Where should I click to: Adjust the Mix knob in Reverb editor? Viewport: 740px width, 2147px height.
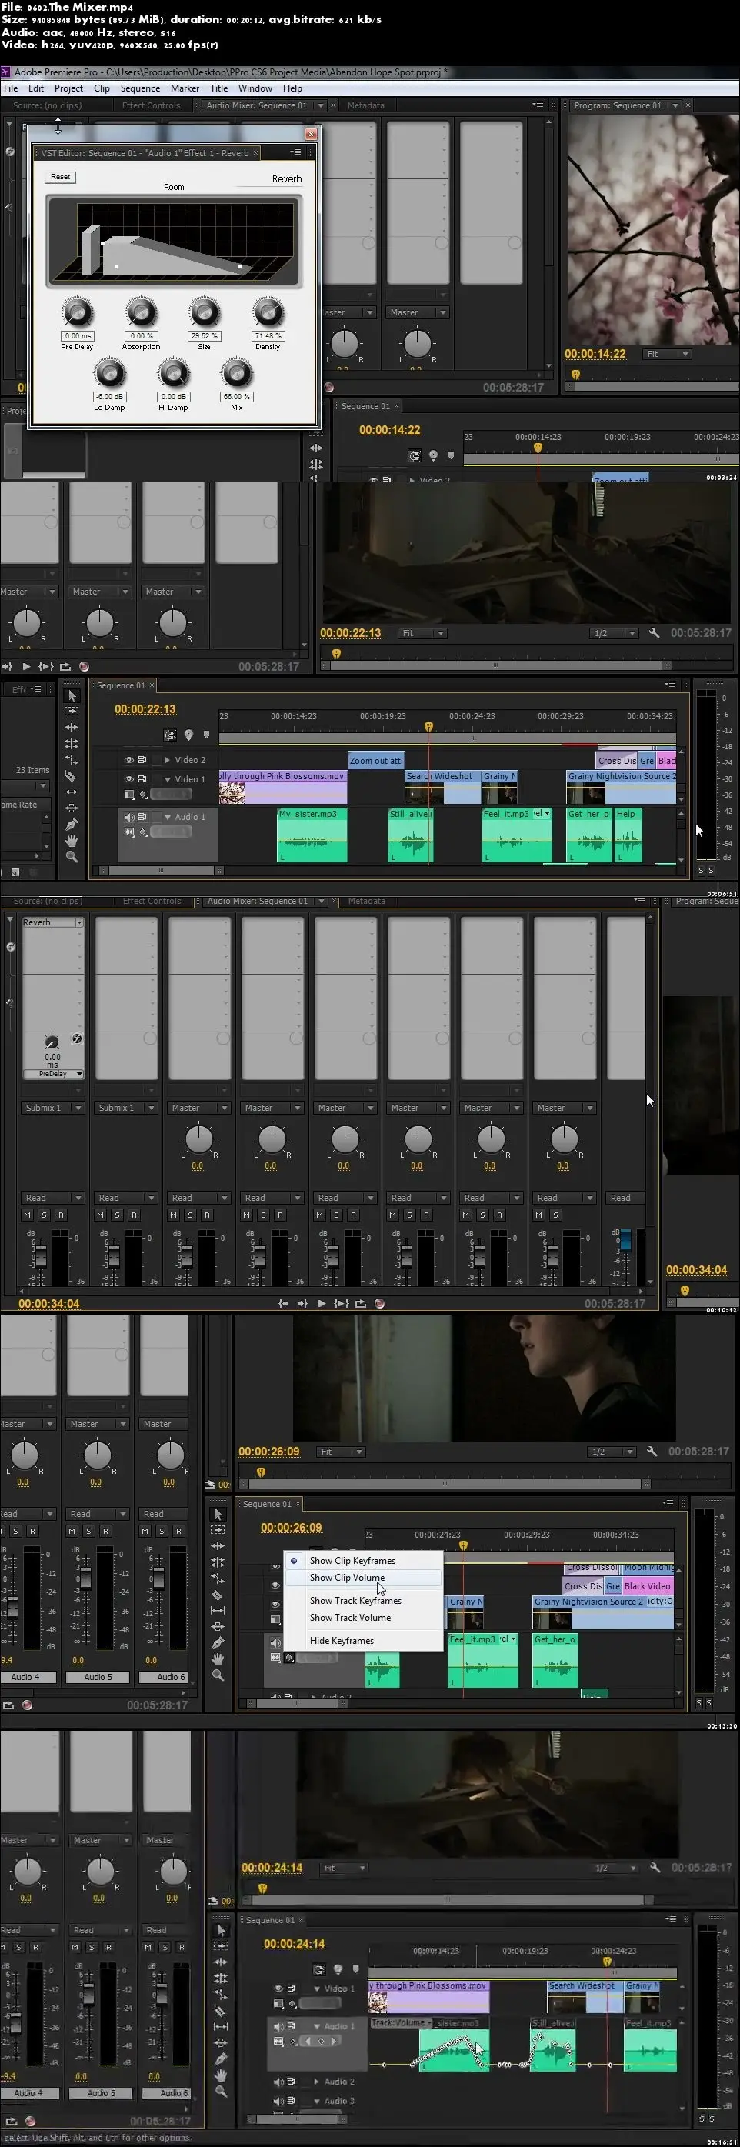coord(237,374)
